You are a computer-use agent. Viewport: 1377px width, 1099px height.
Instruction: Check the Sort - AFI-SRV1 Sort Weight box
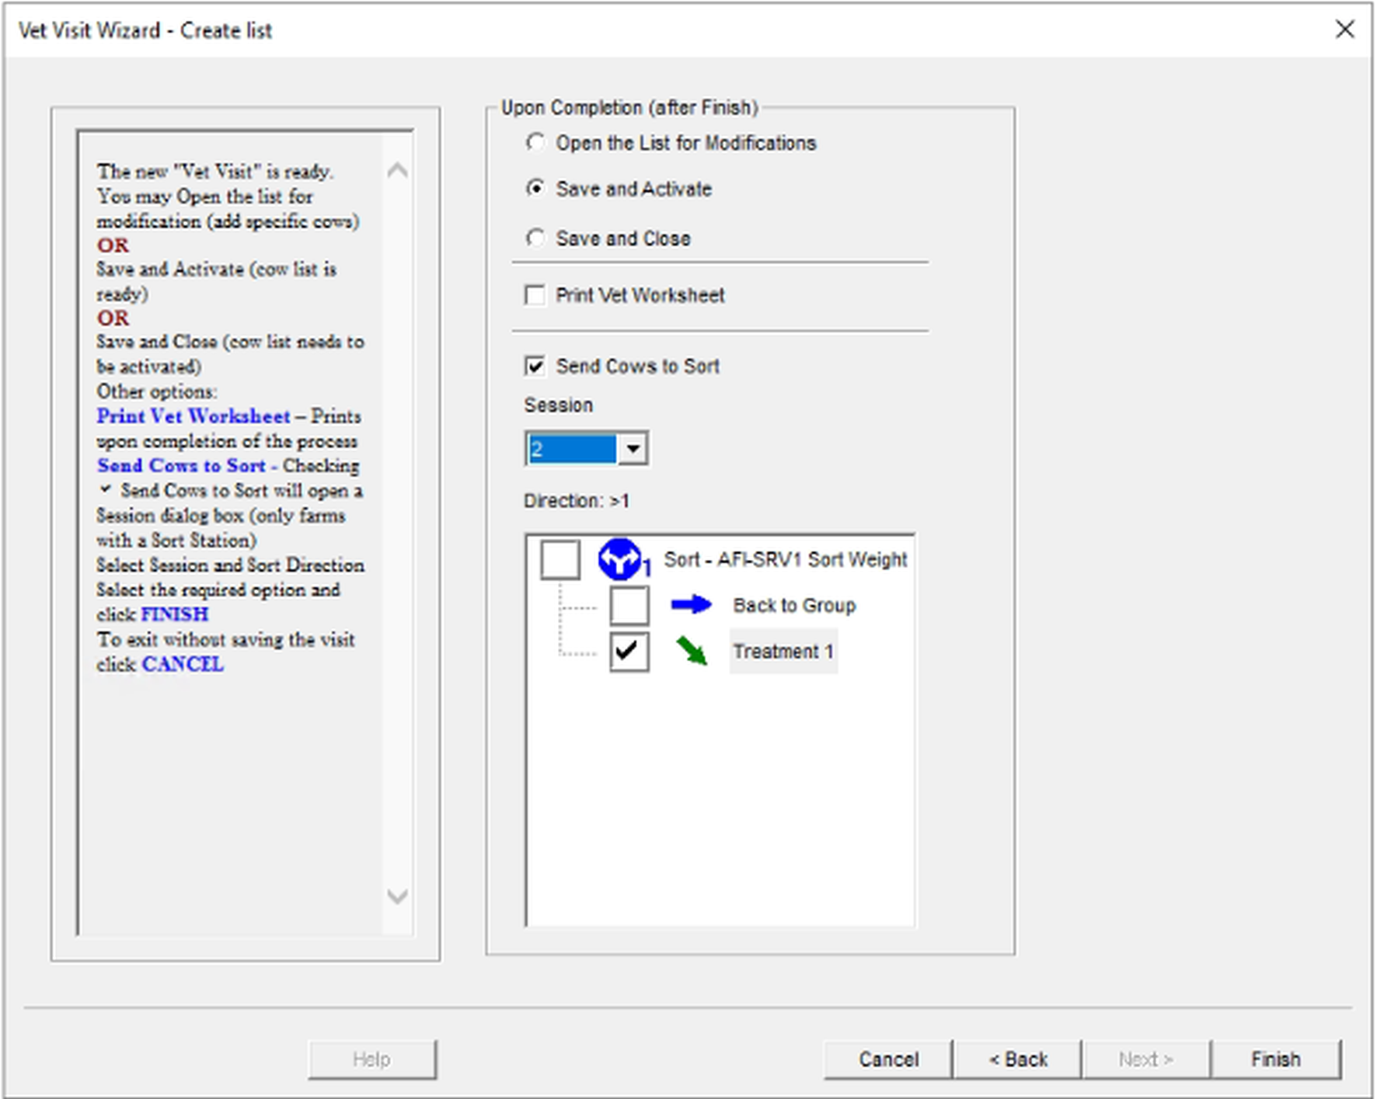560,559
